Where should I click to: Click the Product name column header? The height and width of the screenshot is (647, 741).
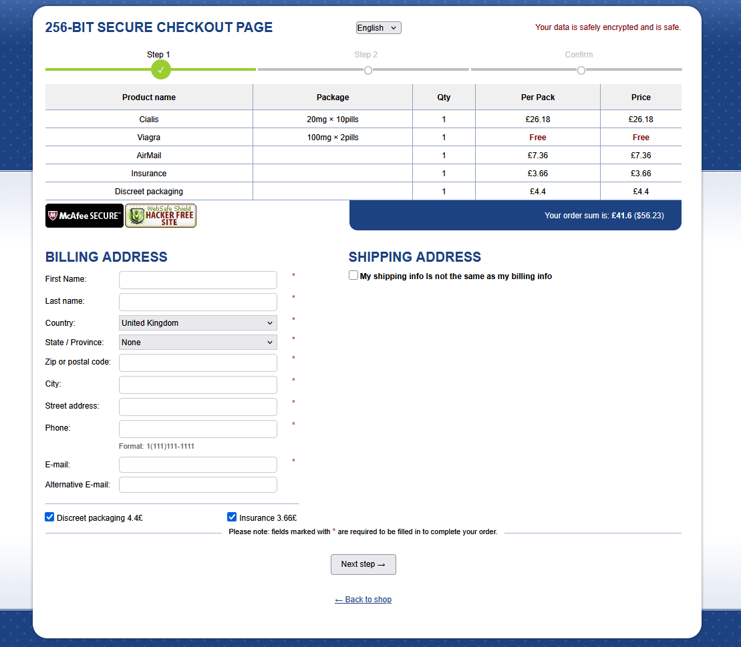coord(149,97)
